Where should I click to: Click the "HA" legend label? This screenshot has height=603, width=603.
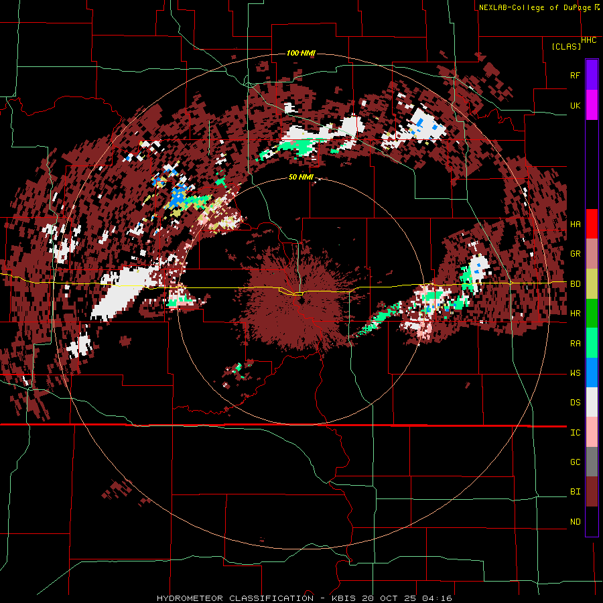[576, 224]
